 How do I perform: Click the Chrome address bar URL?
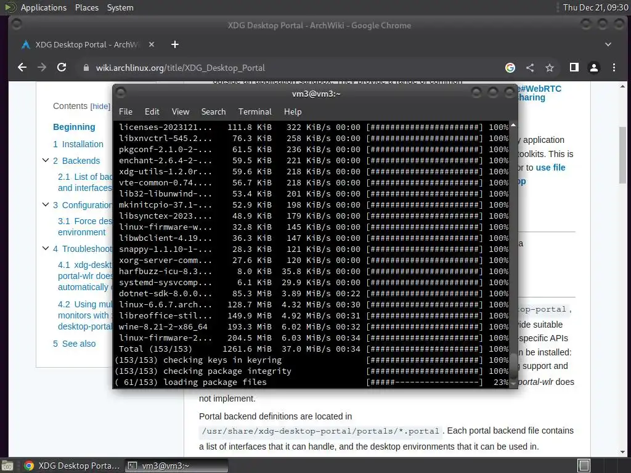(x=181, y=68)
